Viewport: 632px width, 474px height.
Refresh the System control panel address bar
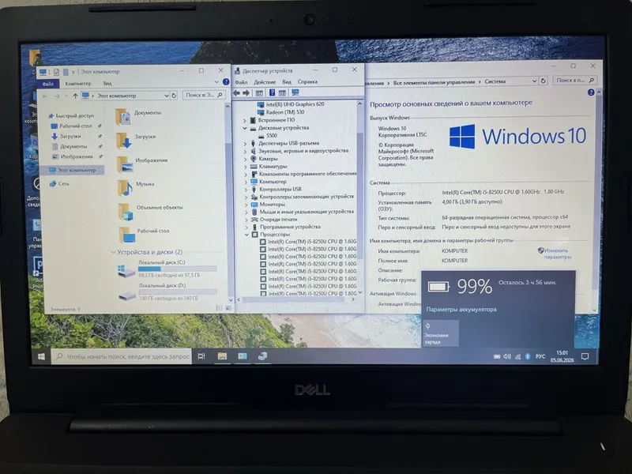[544, 81]
